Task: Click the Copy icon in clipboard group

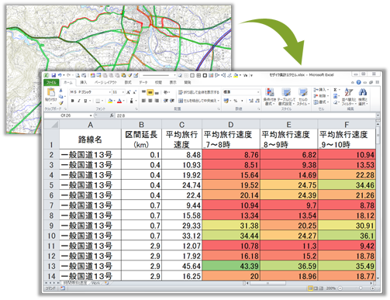Action: (x=61, y=96)
